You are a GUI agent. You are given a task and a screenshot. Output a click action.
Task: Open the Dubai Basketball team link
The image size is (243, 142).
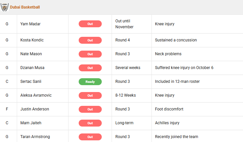pos(25,7)
